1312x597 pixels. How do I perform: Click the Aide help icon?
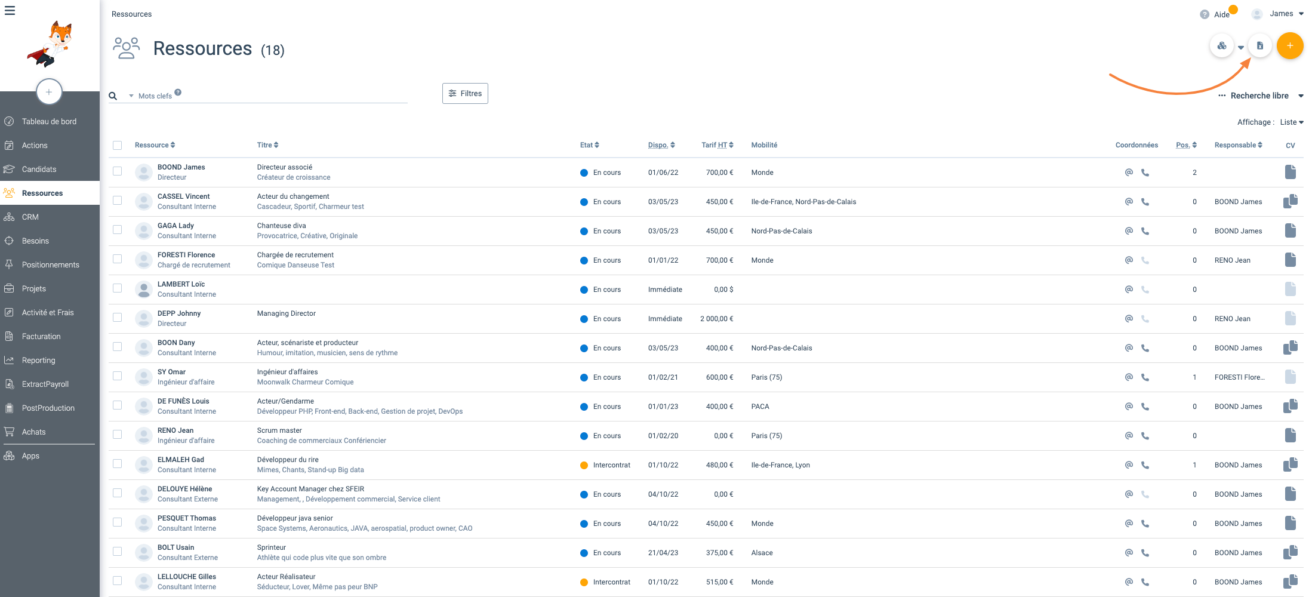(x=1205, y=14)
